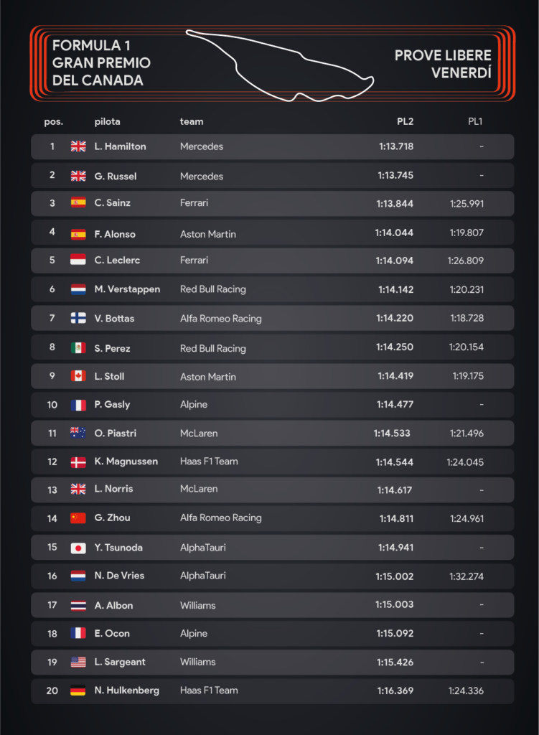Click the Australian flag beside O. Piastri
539x735 pixels.
(x=78, y=433)
